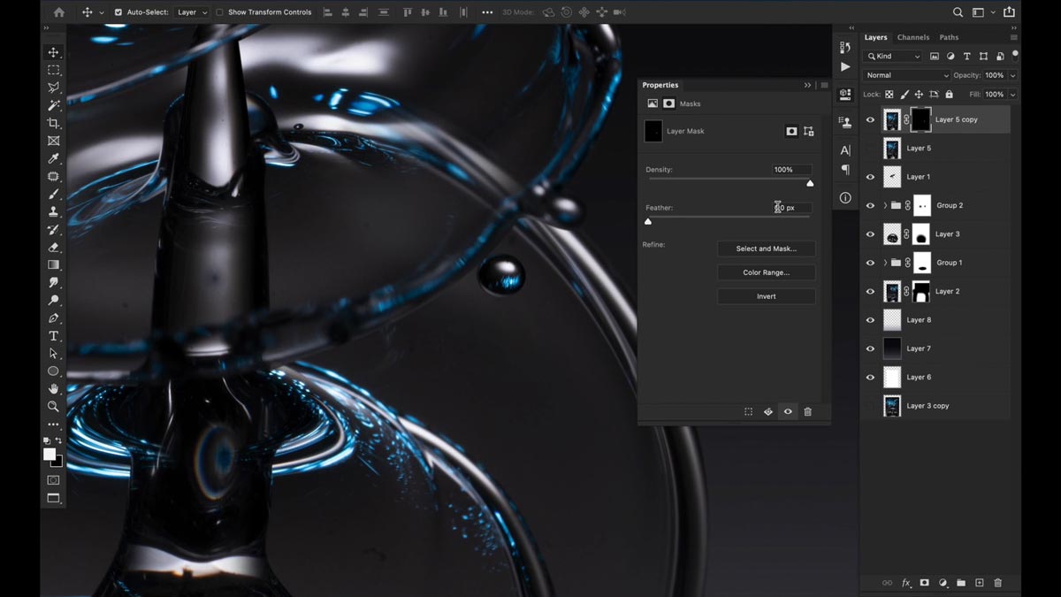Select the Brush tool
Image resolution: width=1061 pixels, height=597 pixels.
[x=54, y=194]
